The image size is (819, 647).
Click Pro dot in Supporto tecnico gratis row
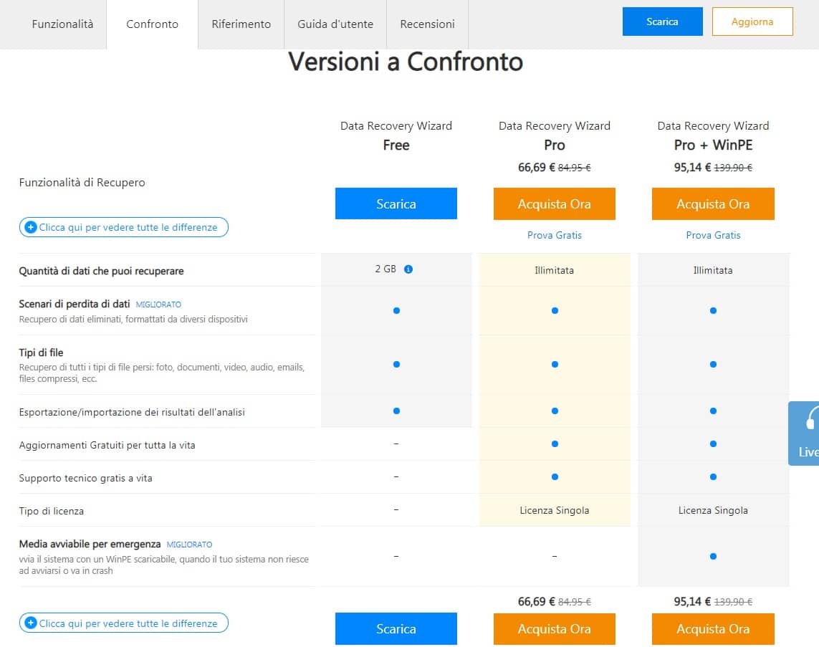(555, 476)
